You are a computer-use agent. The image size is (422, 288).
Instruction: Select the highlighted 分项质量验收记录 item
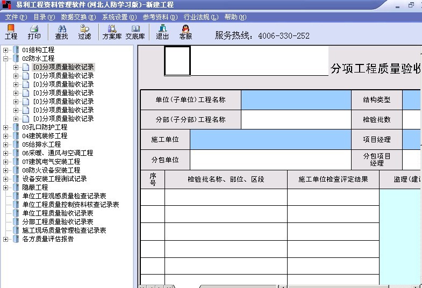tap(63, 67)
